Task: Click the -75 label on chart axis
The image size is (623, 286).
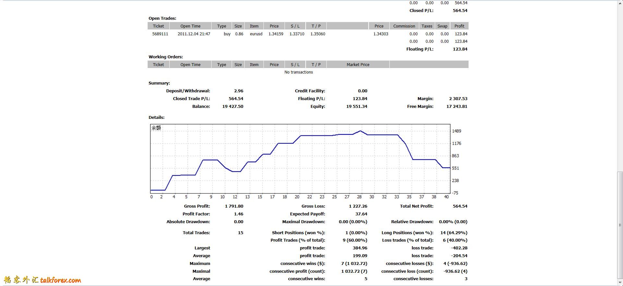Action: [455, 193]
